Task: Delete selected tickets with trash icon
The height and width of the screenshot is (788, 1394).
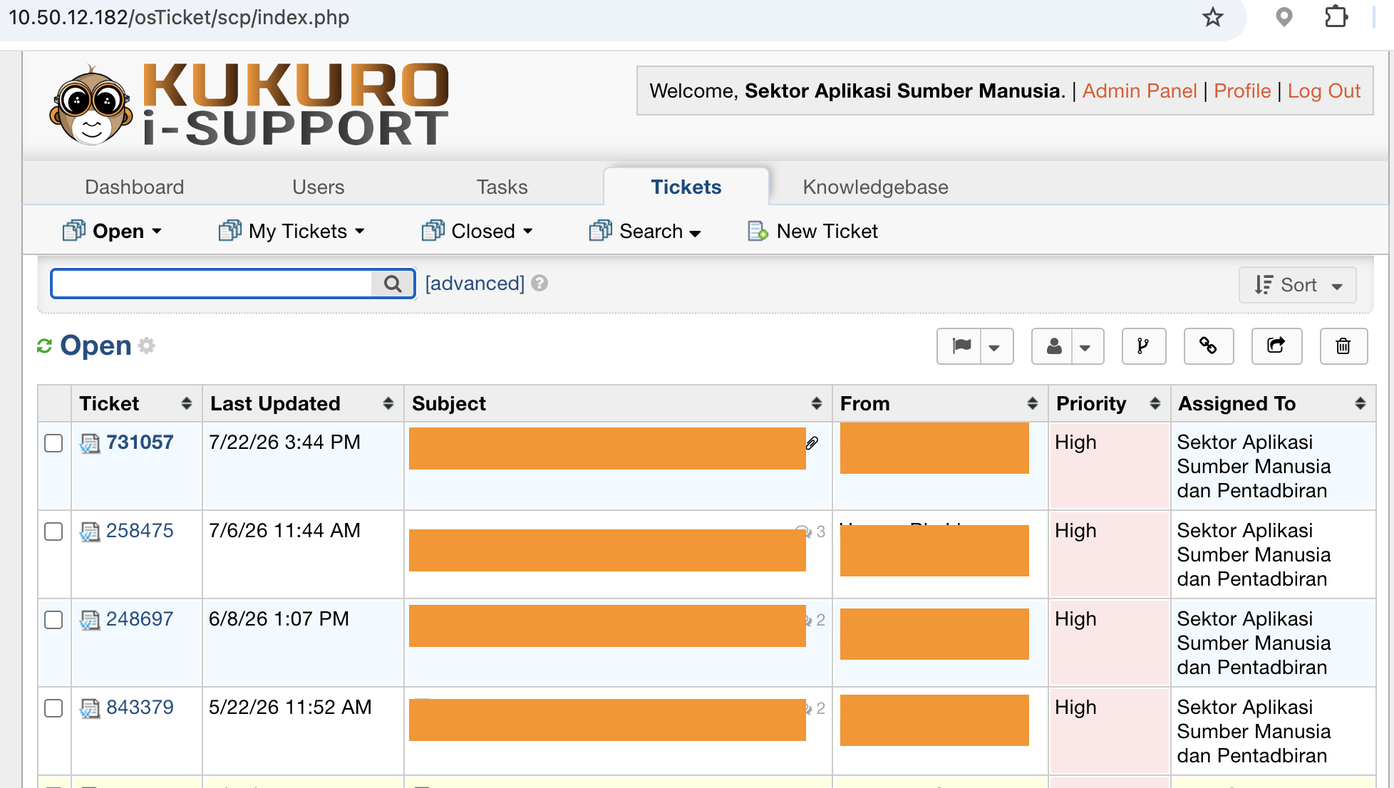Action: tap(1343, 346)
